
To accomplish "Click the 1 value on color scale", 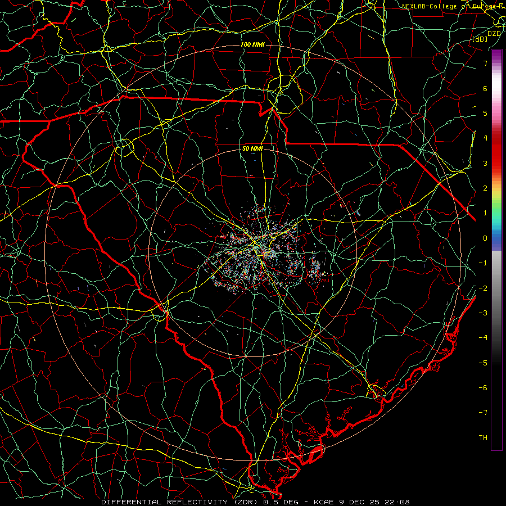I will (x=485, y=213).
